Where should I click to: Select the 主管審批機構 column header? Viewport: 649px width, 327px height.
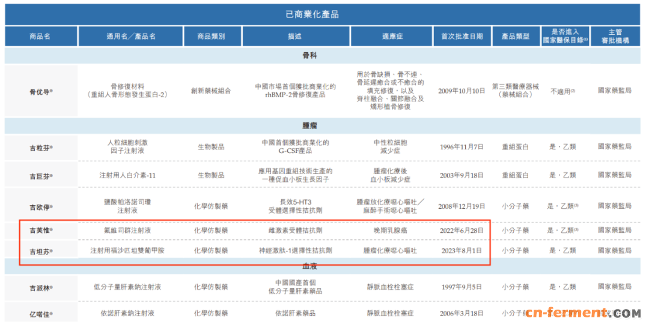point(614,37)
